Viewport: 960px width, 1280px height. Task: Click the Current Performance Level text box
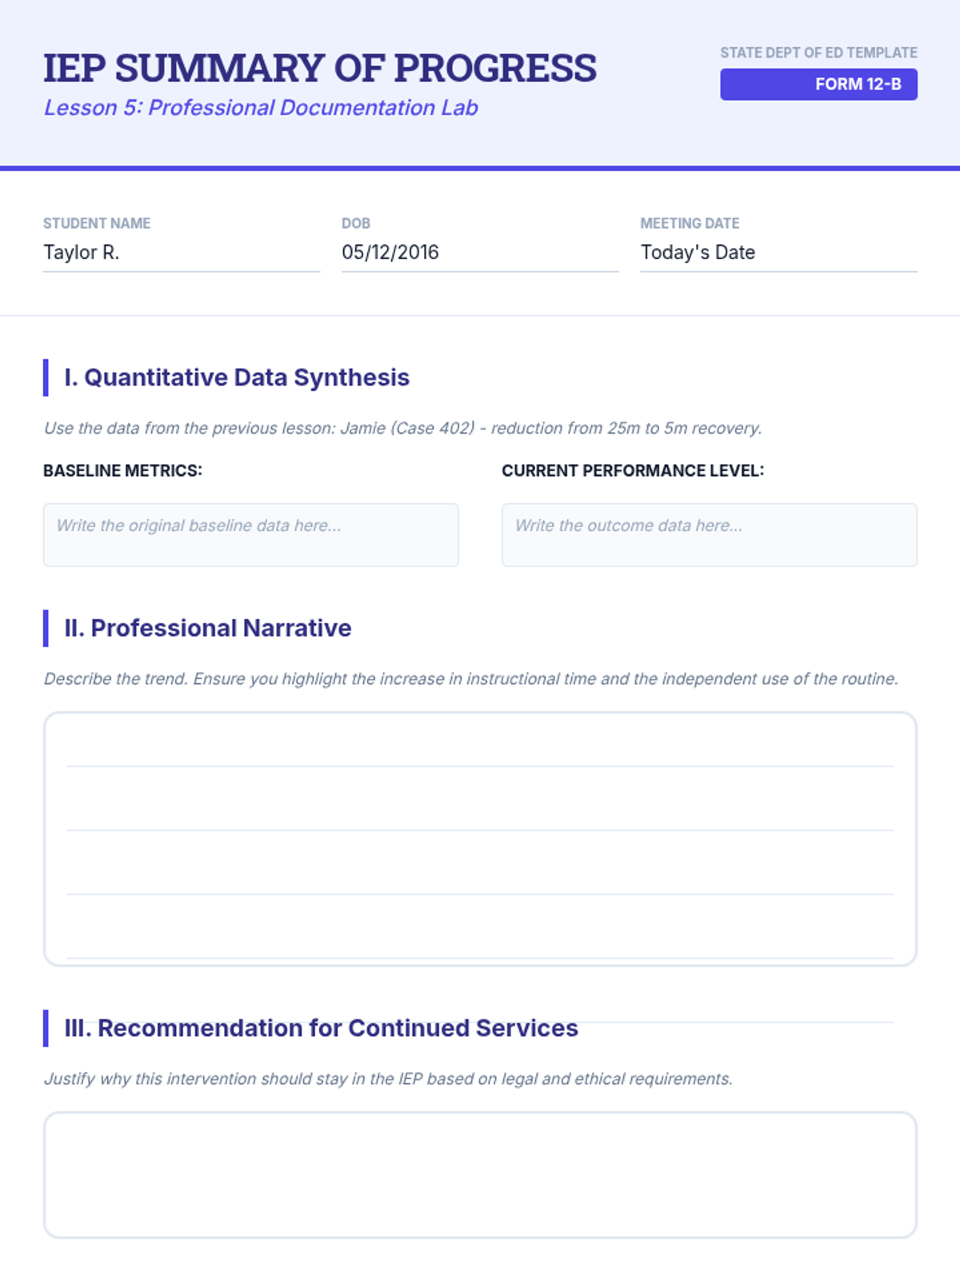tap(710, 534)
